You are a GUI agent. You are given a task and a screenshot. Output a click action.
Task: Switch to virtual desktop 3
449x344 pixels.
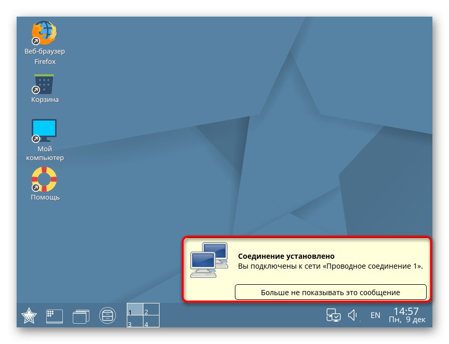pos(134,323)
